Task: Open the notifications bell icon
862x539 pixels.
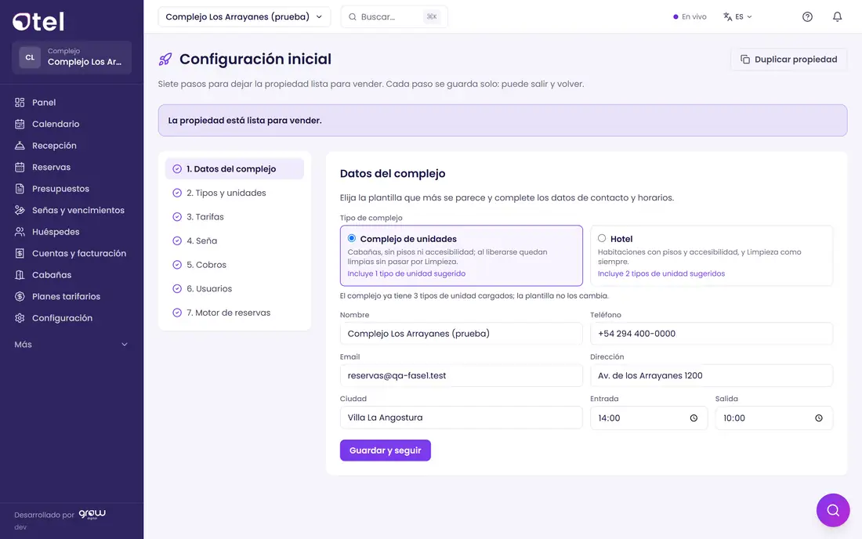Action: point(837,16)
